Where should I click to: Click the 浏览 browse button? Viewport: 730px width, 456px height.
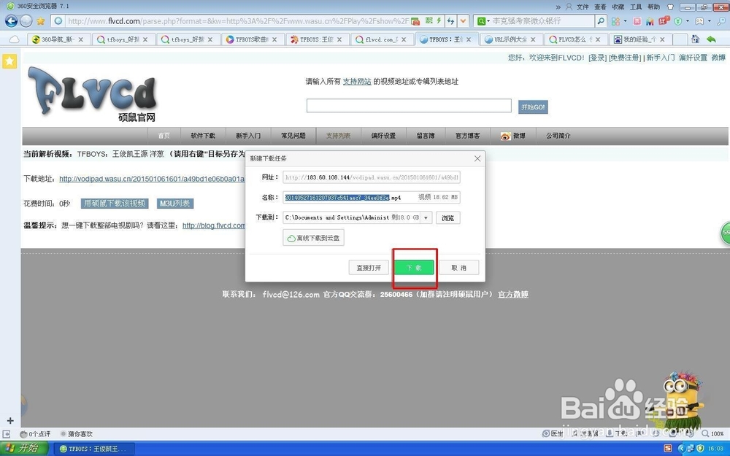point(448,217)
